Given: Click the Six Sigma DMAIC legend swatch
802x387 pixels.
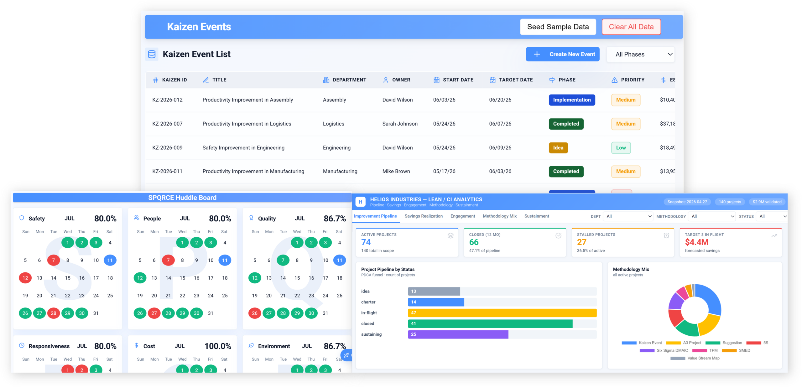Looking at the screenshot, I should pos(647,350).
